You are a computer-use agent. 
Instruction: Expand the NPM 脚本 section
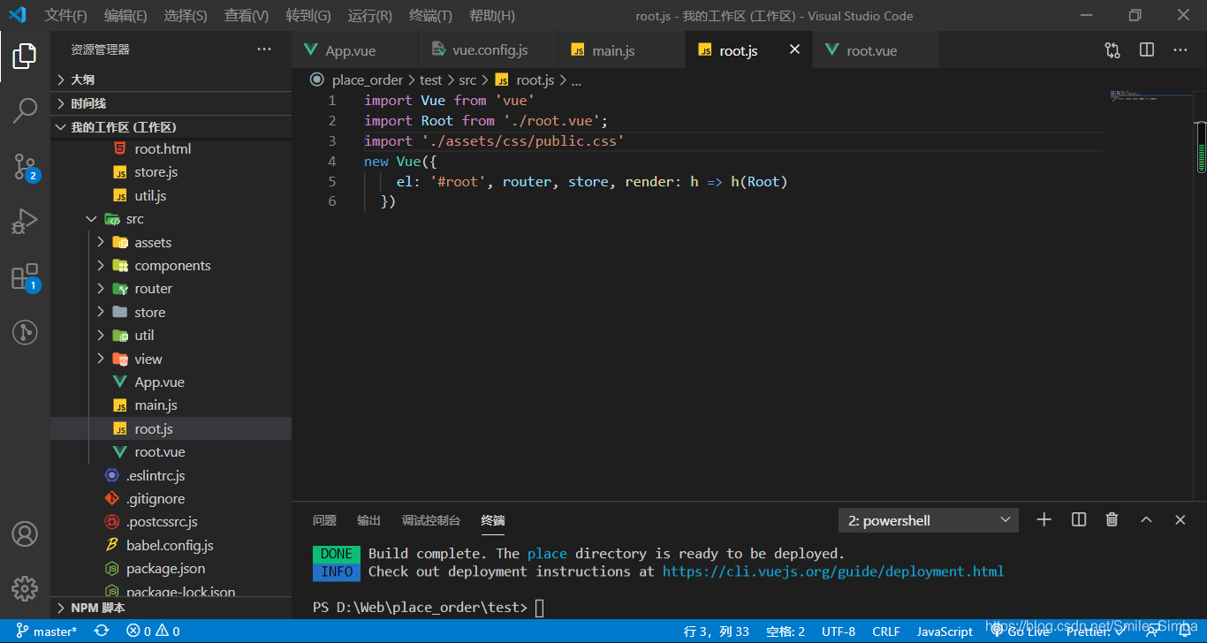coord(171,608)
